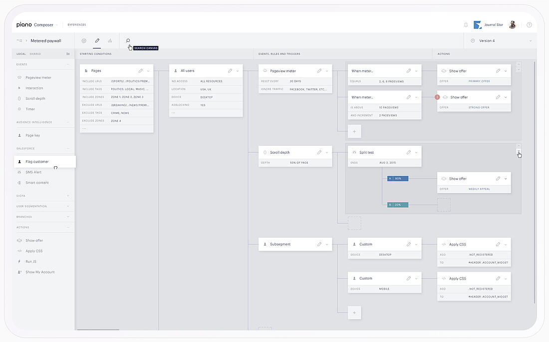
Task: Open the Experiences menu item
Action: point(77,25)
